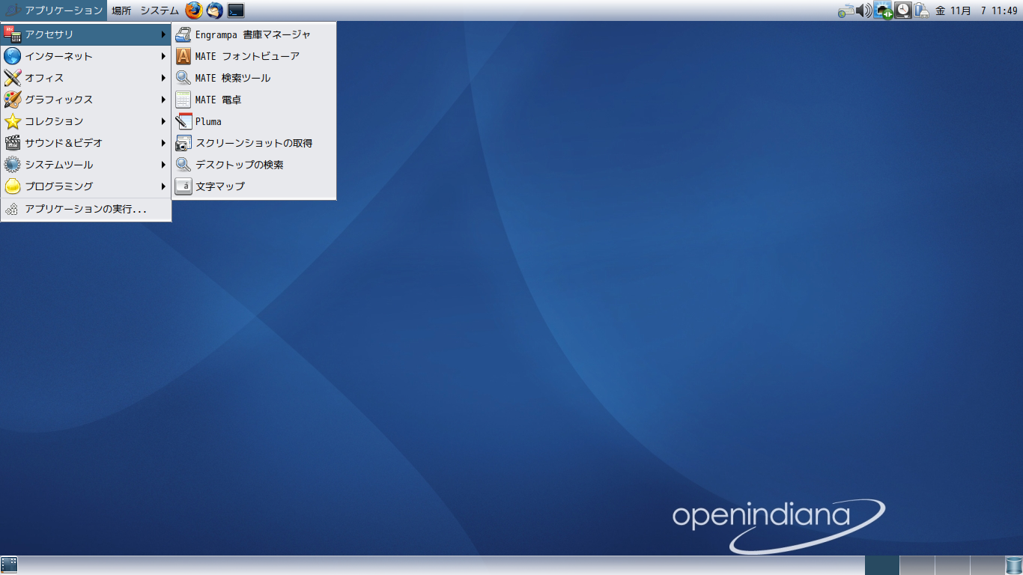Open the 場所 places menu
Screen dimensions: 1023x575
[x=121, y=10]
